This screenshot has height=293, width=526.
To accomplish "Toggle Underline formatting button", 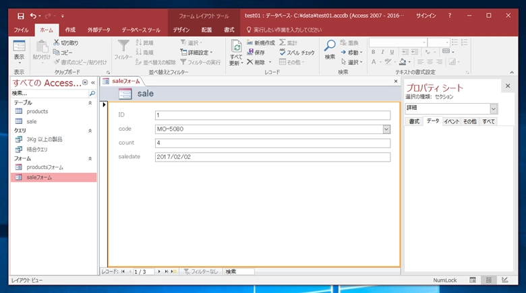I will tap(392, 52).
